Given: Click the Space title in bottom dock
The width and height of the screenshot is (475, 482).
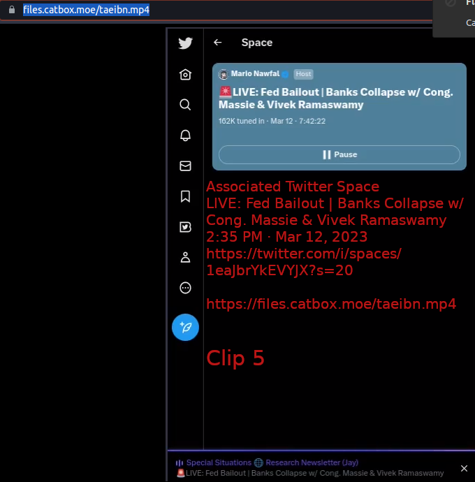Looking at the screenshot, I should point(311,473).
